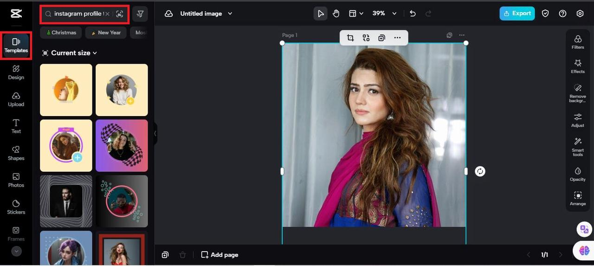Open the Shapes sidebar tab

pos(16,153)
